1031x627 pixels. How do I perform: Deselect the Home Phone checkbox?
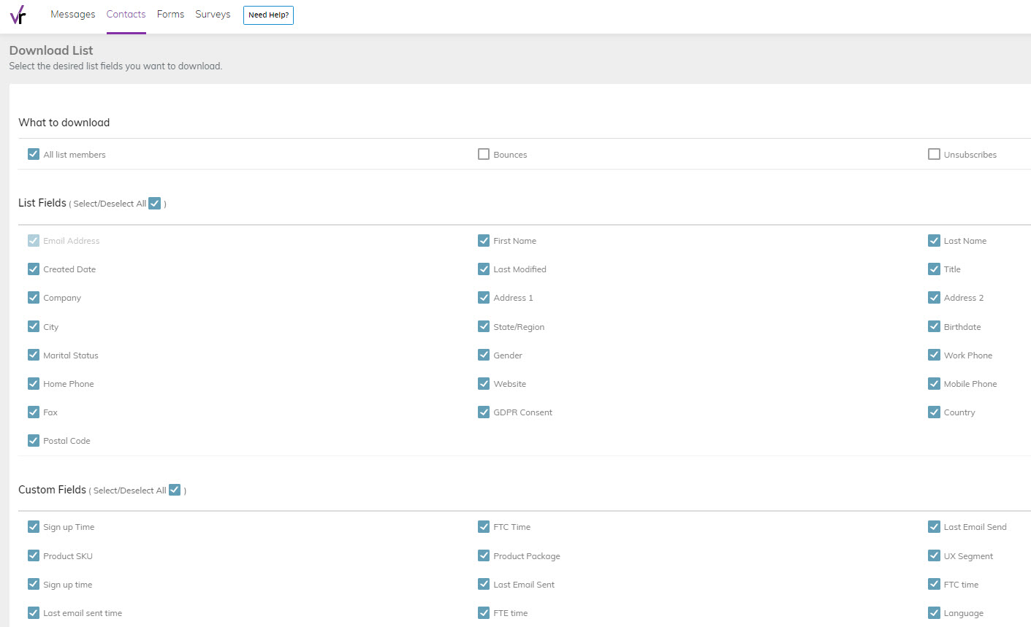(x=34, y=383)
